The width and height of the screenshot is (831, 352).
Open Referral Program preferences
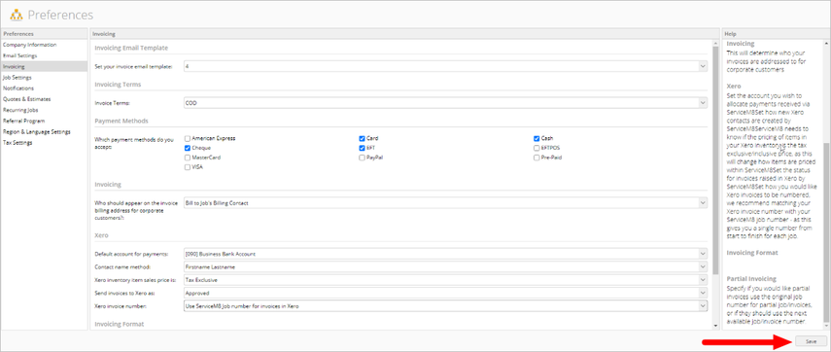pyautogui.click(x=44, y=121)
